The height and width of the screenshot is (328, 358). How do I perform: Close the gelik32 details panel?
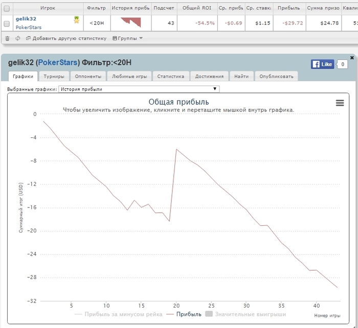tap(352, 58)
